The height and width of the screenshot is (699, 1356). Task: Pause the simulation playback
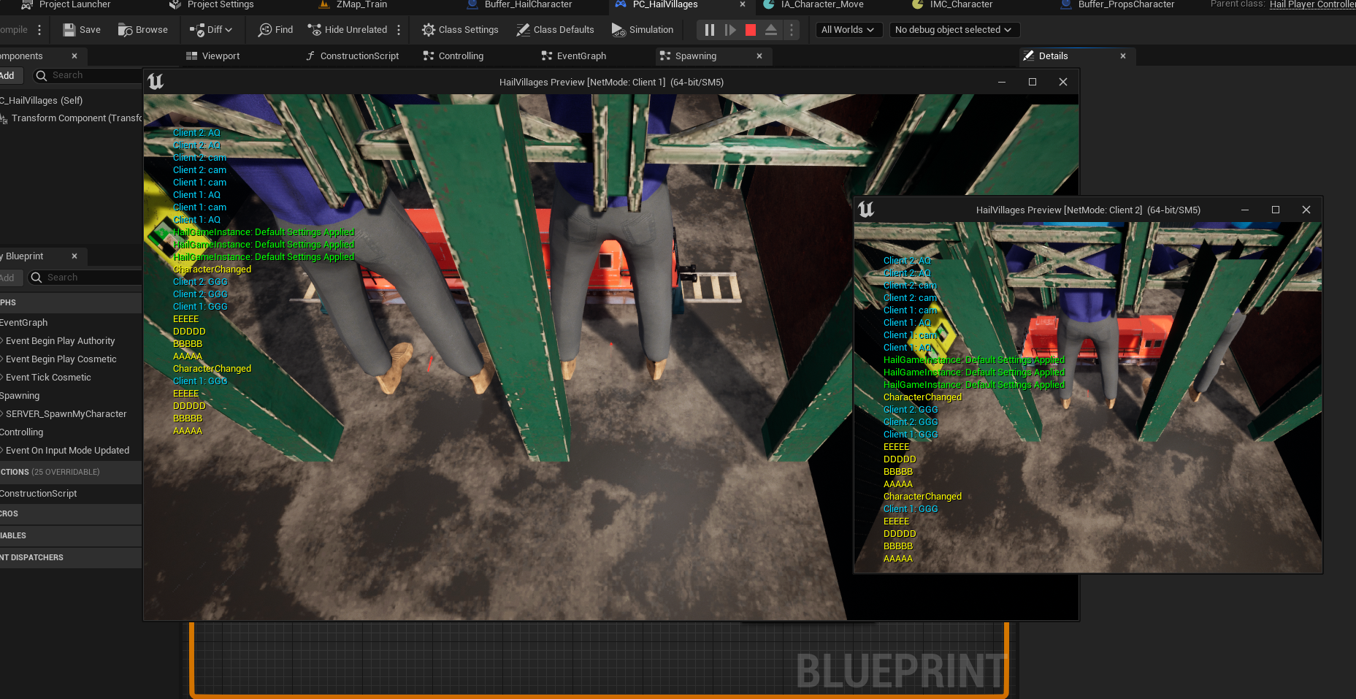[x=709, y=30]
